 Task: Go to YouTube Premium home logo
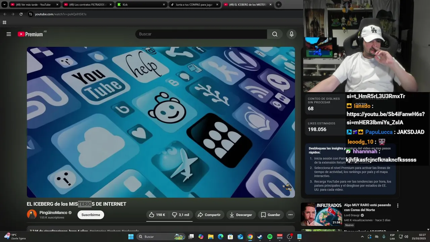click(x=31, y=34)
